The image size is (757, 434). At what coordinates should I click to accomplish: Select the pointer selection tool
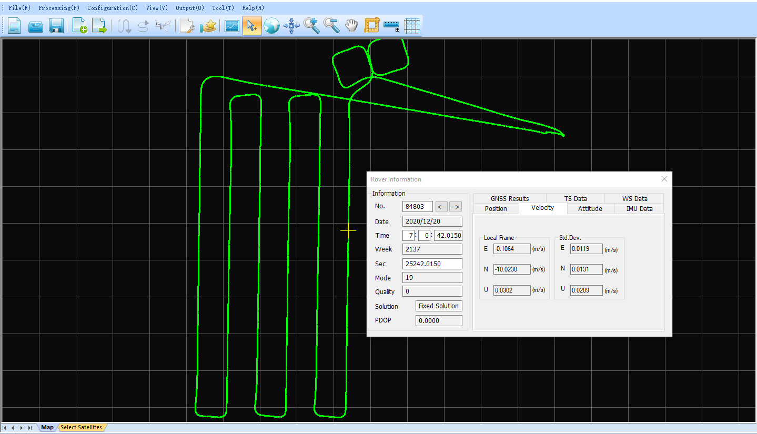tap(251, 26)
